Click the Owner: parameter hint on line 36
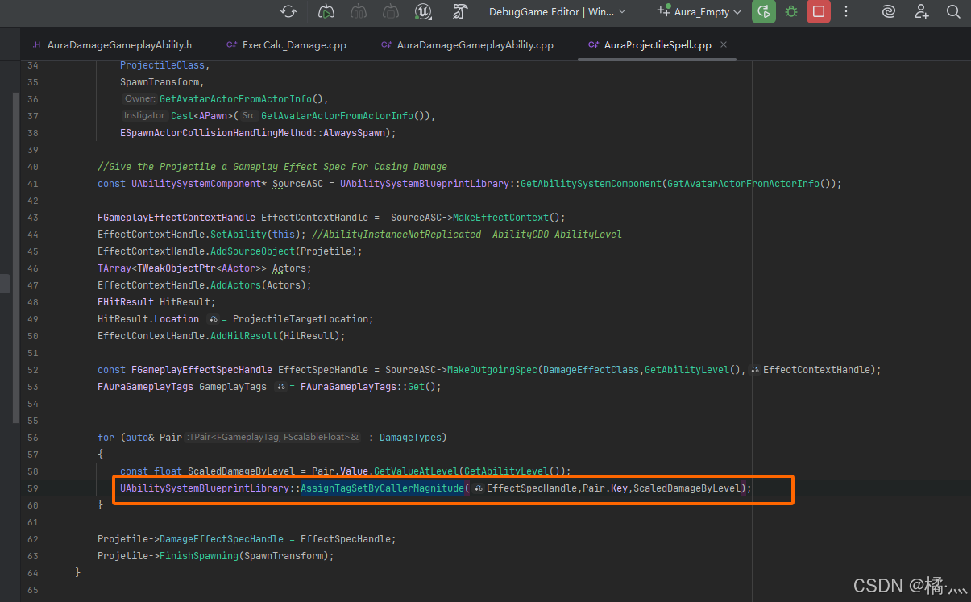 [139, 99]
